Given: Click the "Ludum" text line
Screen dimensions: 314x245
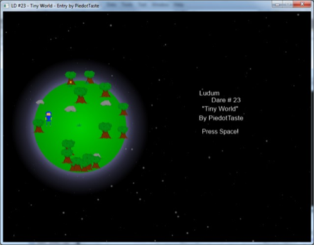Looking at the screenshot, I should click(209, 93).
